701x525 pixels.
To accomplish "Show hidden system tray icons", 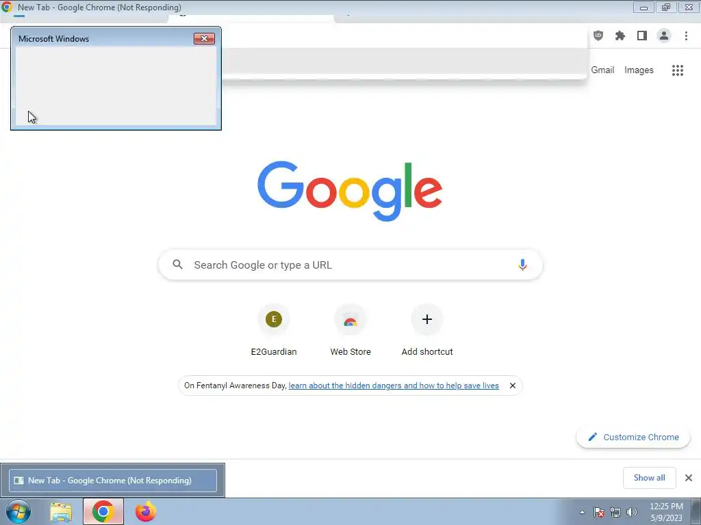I will click(582, 512).
